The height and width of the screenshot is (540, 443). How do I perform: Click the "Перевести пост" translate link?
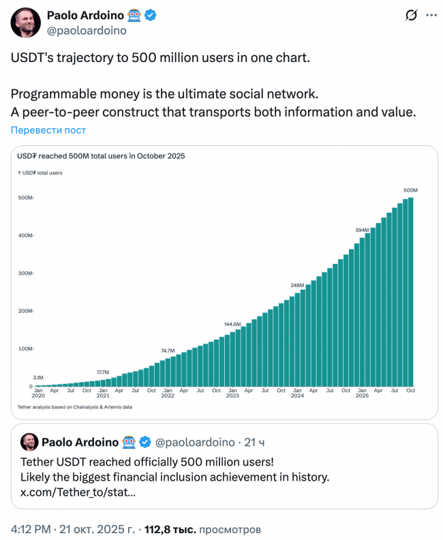(x=48, y=130)
